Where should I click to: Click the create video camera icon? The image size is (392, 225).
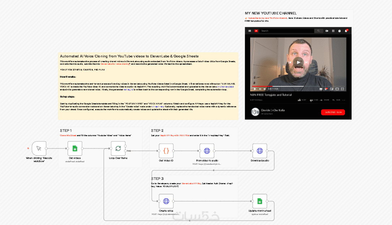327,31
